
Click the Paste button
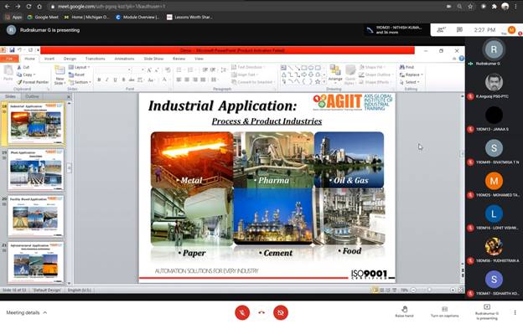click(x=8, y=74)
